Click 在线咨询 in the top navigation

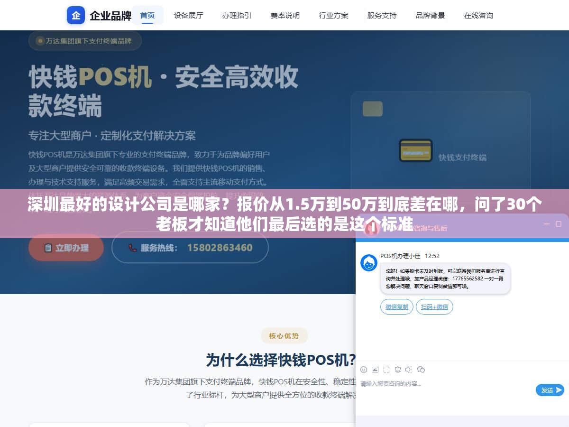pos(478,15)
